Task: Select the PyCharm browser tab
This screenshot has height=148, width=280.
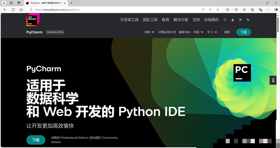Action: pyautogui.click(x=46, y=3)
